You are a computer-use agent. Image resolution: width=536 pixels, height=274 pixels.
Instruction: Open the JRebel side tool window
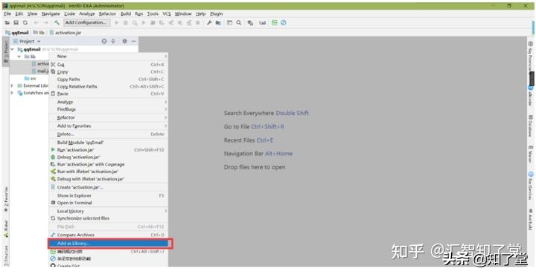[x=6, y=229]
